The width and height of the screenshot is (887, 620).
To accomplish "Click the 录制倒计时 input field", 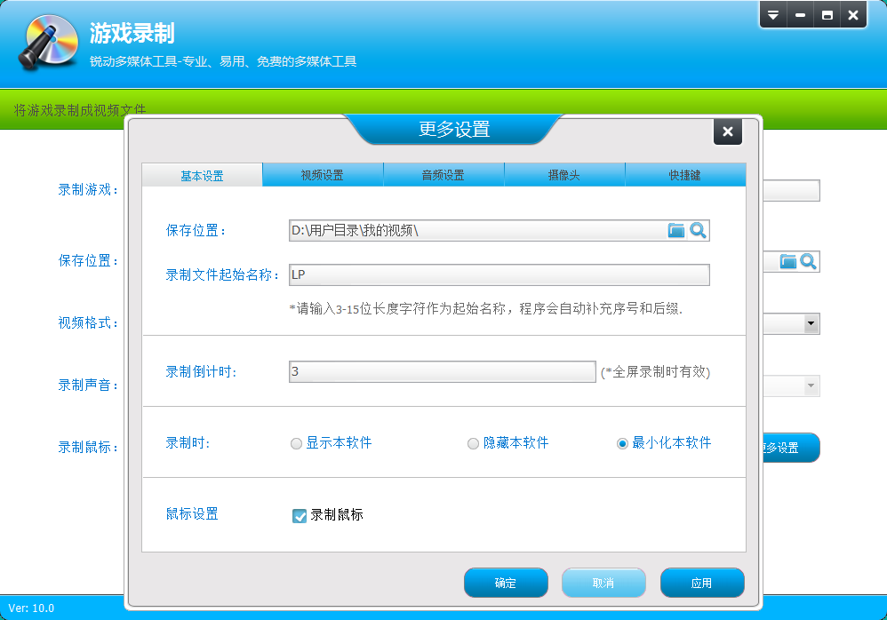I will (442, 371).
